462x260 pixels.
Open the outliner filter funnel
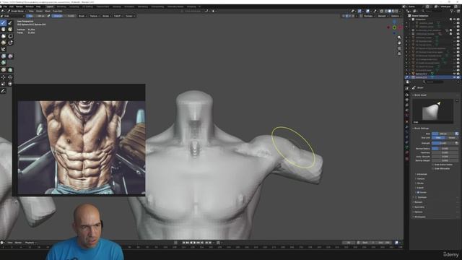(452, 12)
